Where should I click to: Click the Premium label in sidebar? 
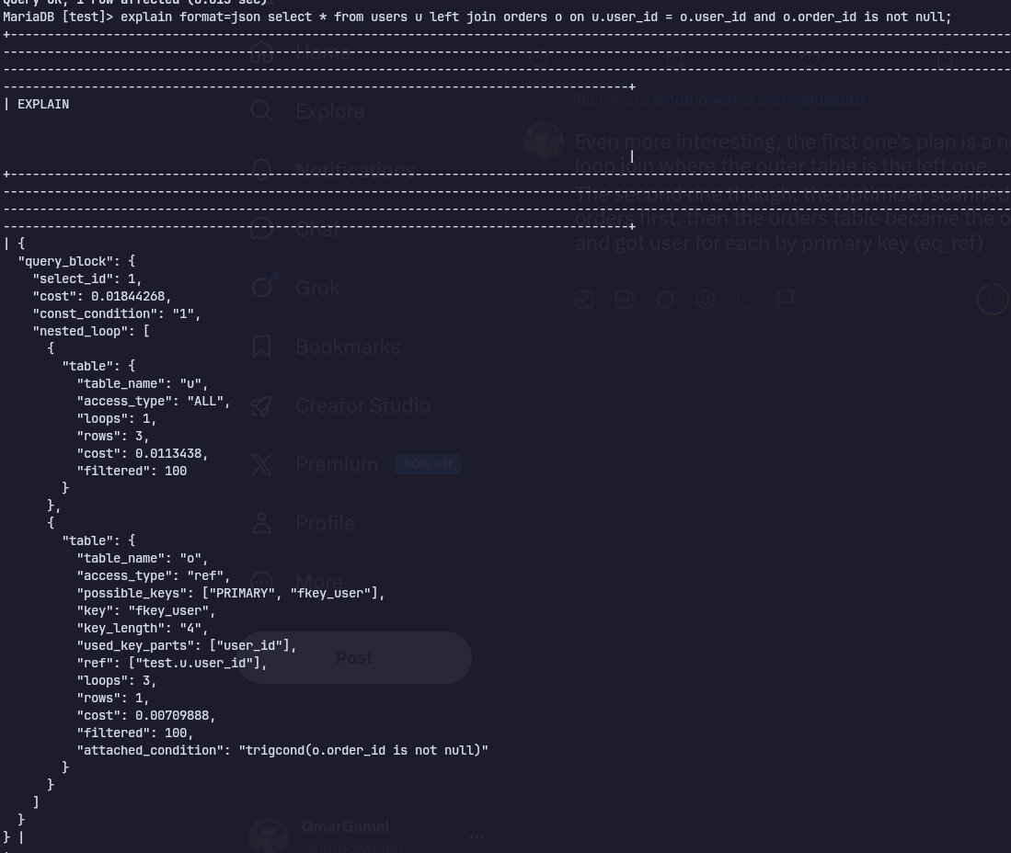[337, 464]
